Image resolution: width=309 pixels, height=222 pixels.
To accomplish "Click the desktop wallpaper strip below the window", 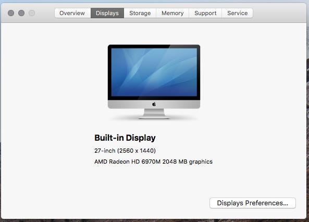I will pos(154,220).
